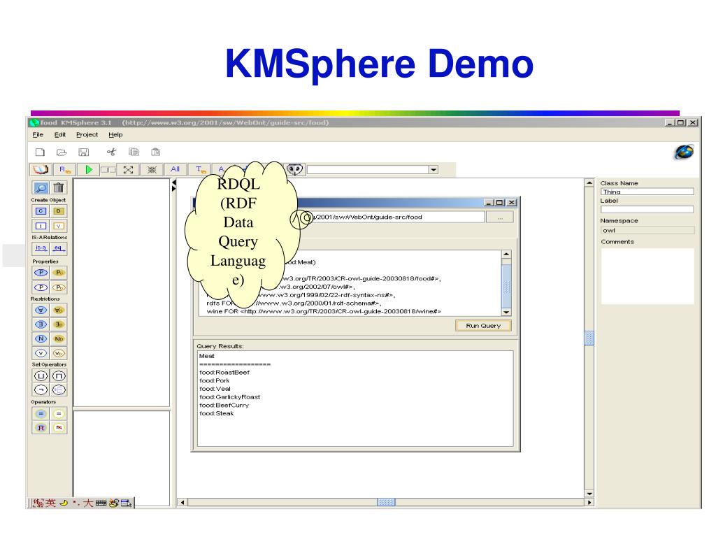Select the Create 'V' object tool
Image resolution: width=716 pixels, height=537 pixels.
(x=59, y=226)
